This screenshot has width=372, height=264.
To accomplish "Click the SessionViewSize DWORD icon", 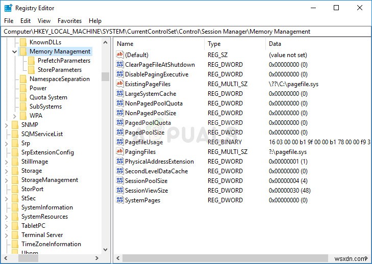I will (120, 190).
